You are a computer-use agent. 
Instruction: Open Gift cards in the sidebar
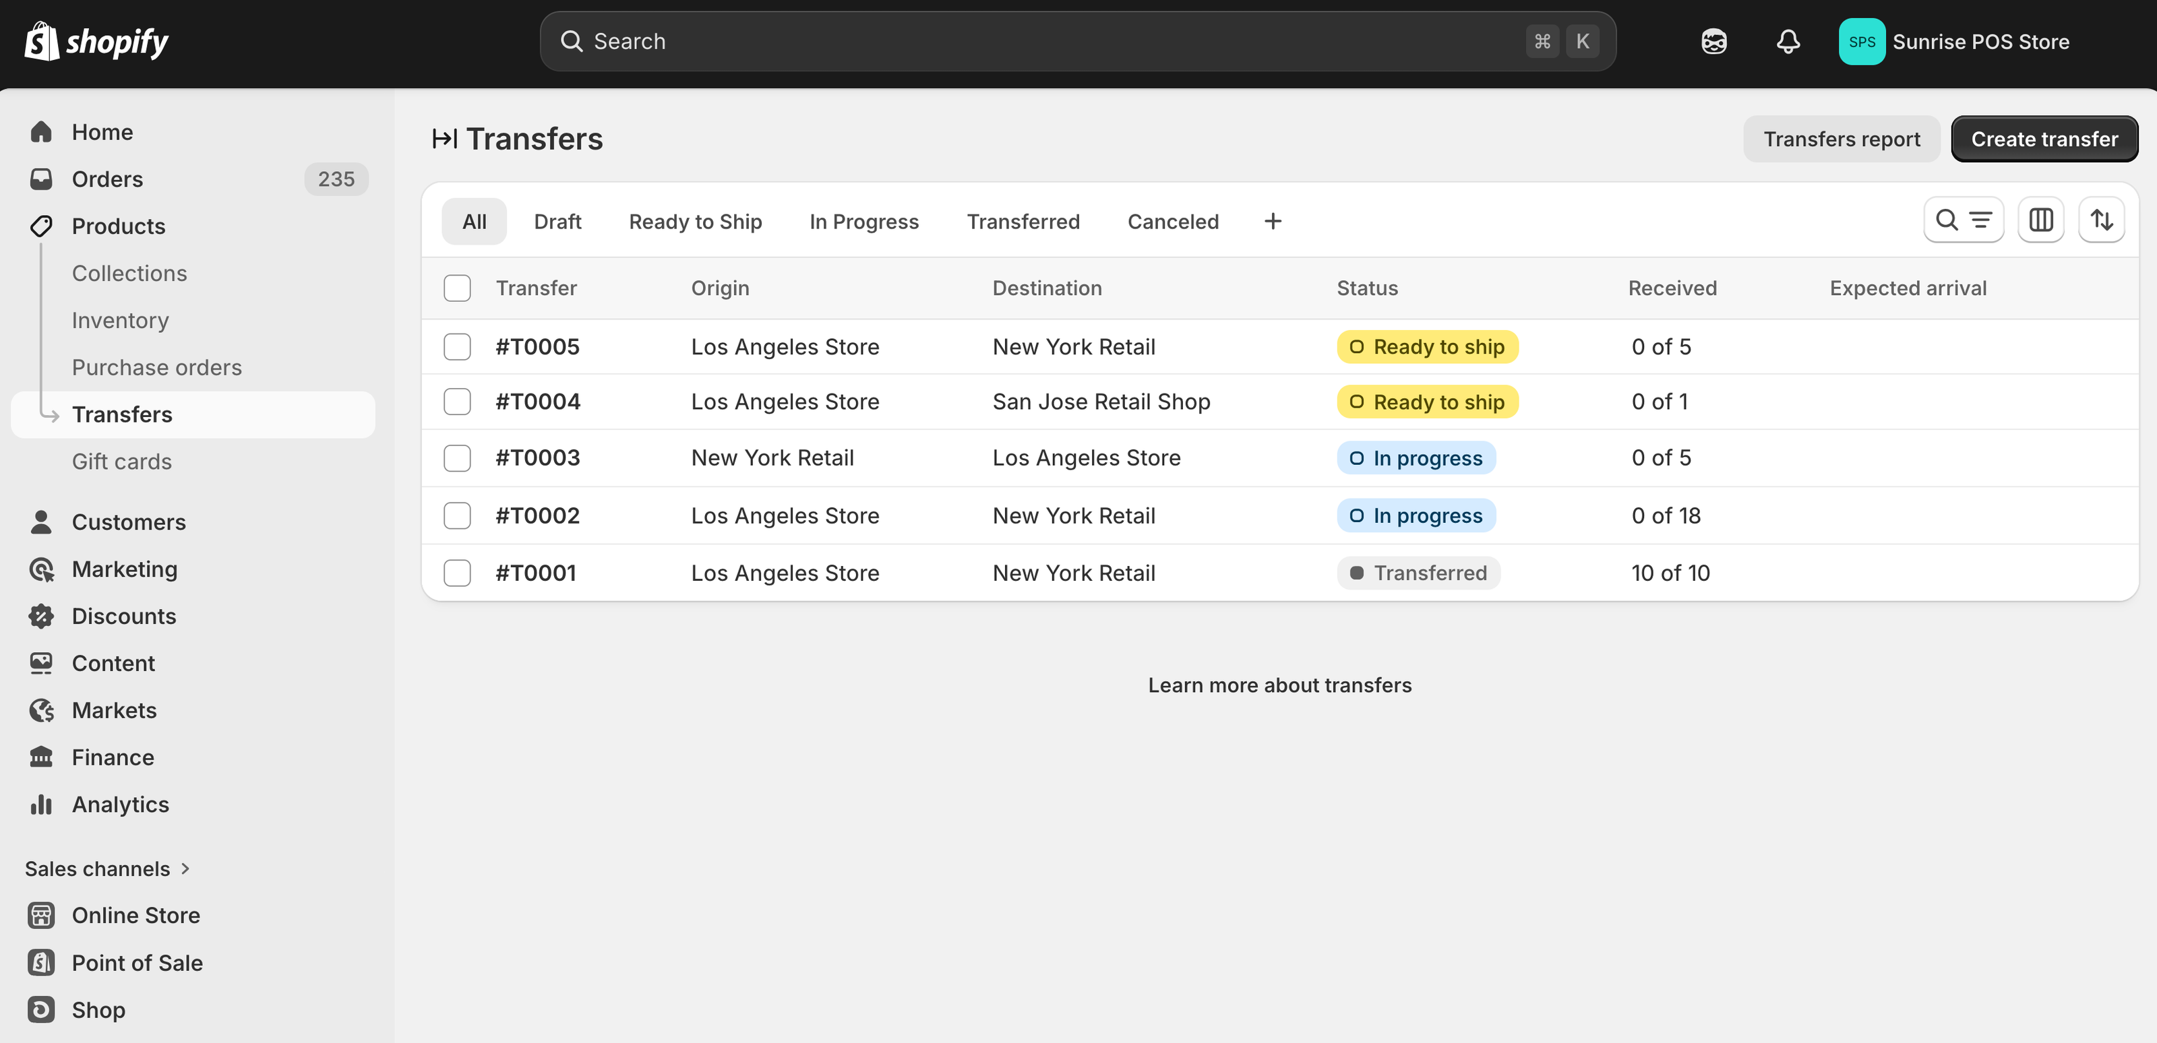121,462
